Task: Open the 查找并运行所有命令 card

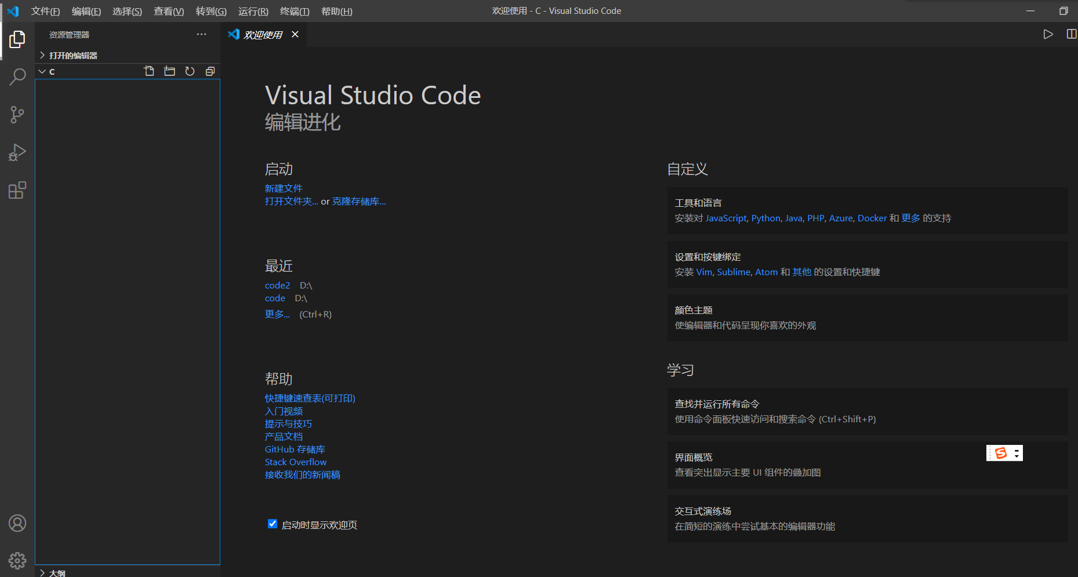Action: (868, 411)
